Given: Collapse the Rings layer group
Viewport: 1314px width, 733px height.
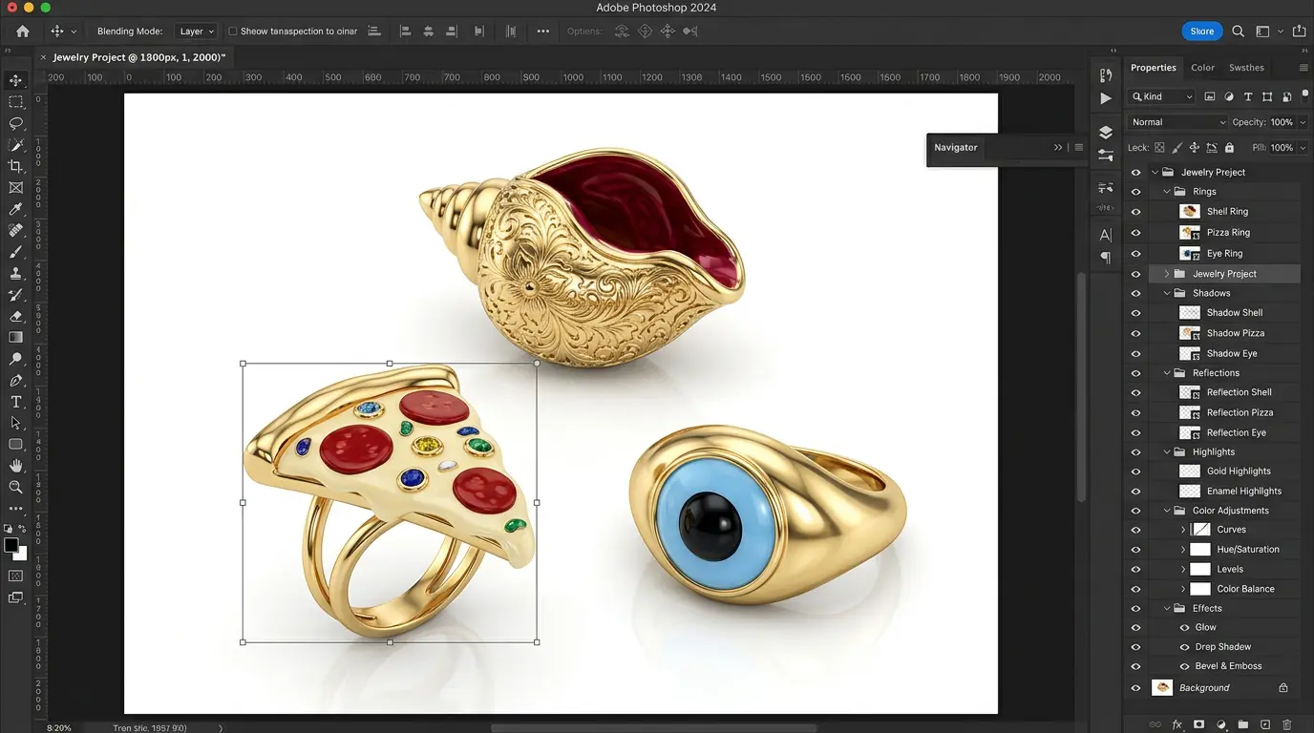Looking at the screenshot, I should (1166, 192).
